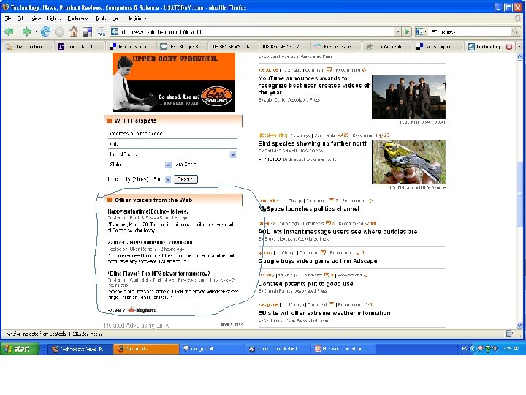
Task: Open the History menu
Action: [x=54, y=18]
